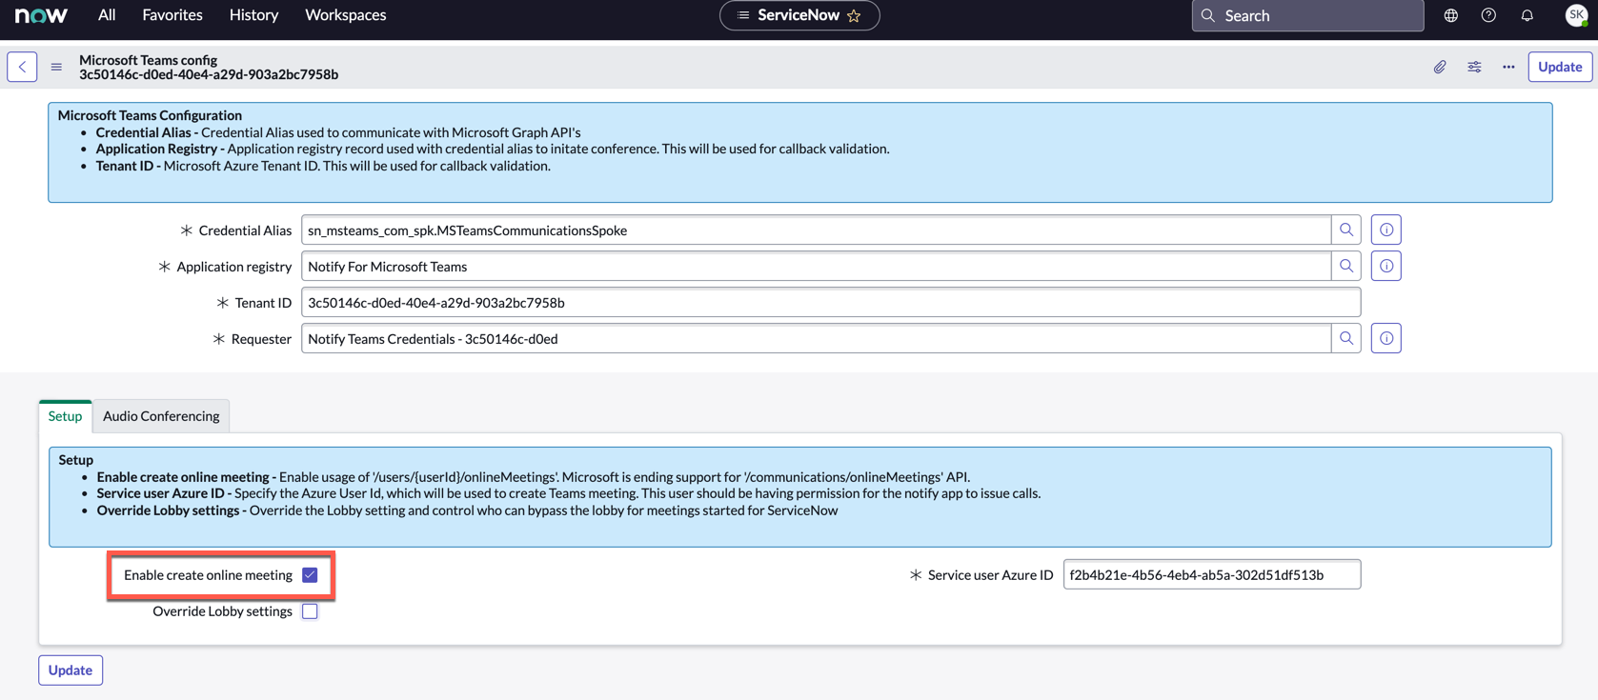
Task: Click the Credential Alias input field
Action: click(x=816, y=230)
